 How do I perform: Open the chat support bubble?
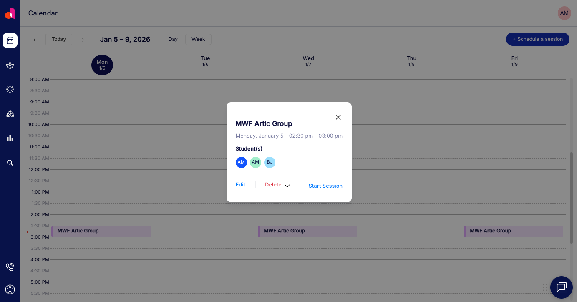point(561,287)
